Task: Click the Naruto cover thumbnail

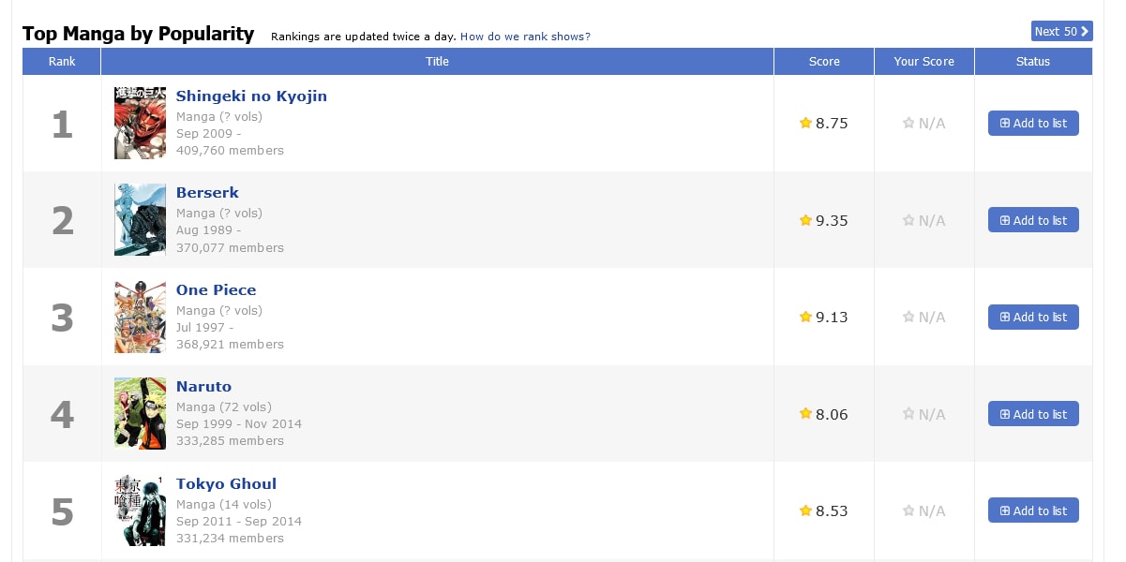Action: coord(140,413)
